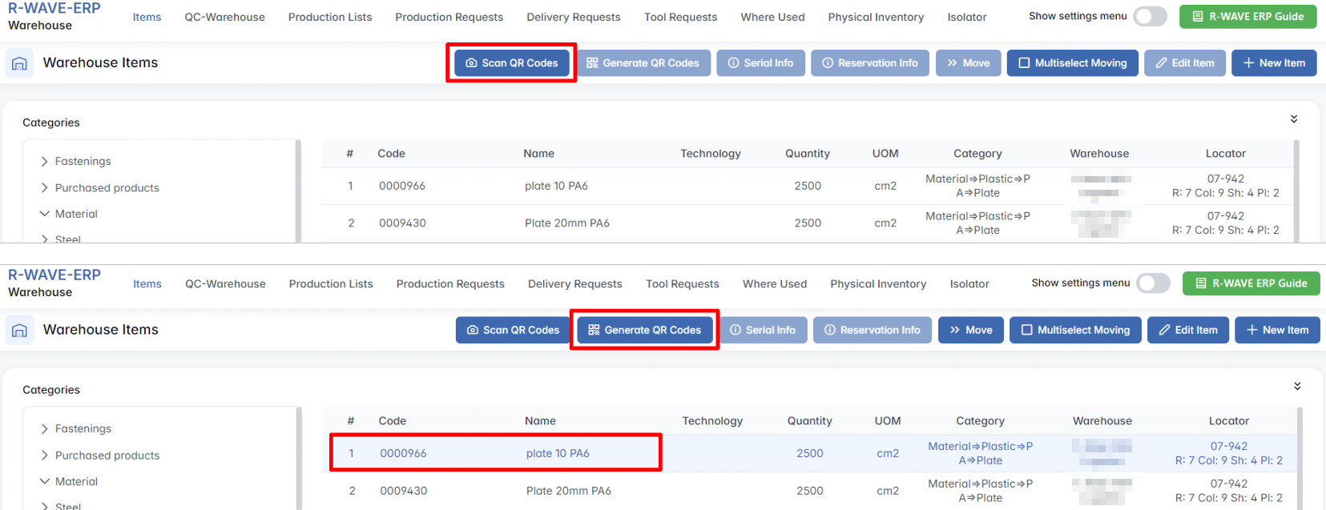Open Production Lists in the upper navigation bar
Viewport: 1326px width, 510px height.
coord(329,17)
